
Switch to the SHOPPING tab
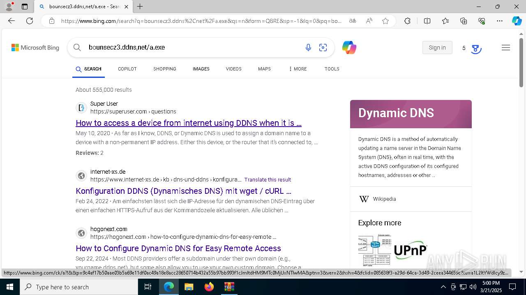[x=165, y=69]
